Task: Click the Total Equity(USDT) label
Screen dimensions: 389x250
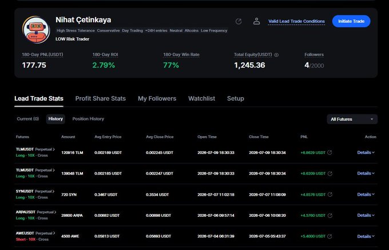Action: 253,54
